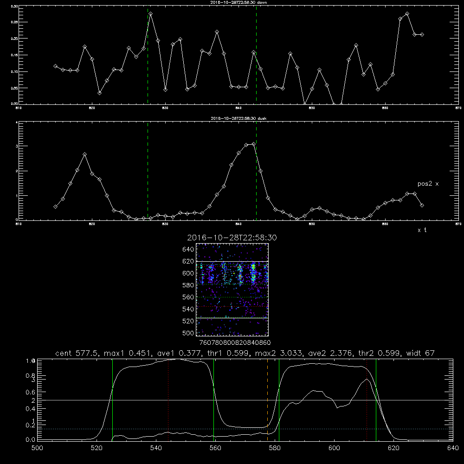This screenshot has width=464, height=464.
Task: Click the '580' x-axis label of bottom plot
Action: [275, 448]
